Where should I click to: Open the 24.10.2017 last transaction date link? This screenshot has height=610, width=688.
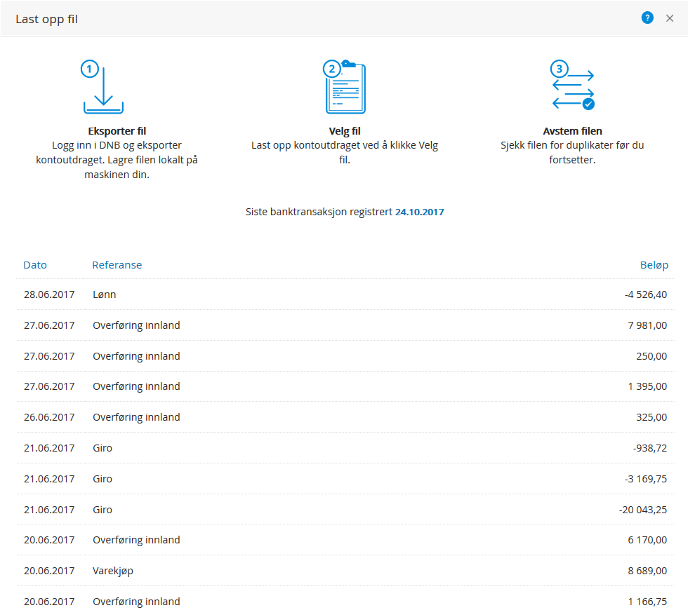pyautogui.click(x=420, y=212)
